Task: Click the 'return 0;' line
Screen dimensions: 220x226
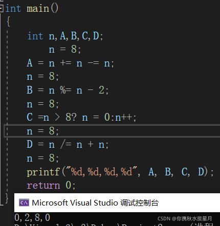Action: coord(51,185)
